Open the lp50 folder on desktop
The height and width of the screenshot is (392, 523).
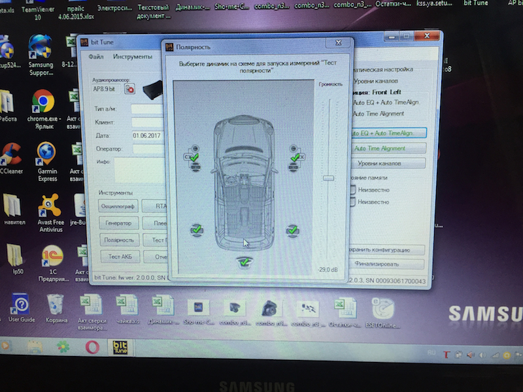pos(16,259)
